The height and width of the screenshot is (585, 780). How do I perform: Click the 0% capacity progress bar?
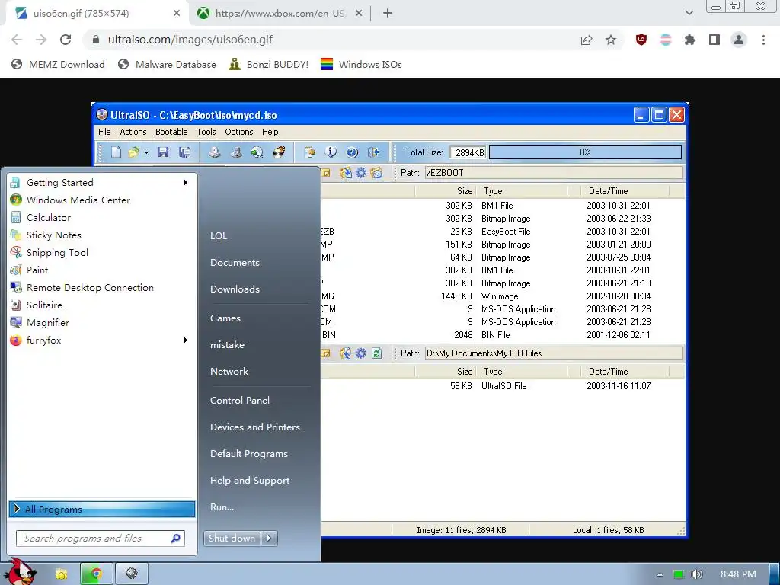point(585,152)
